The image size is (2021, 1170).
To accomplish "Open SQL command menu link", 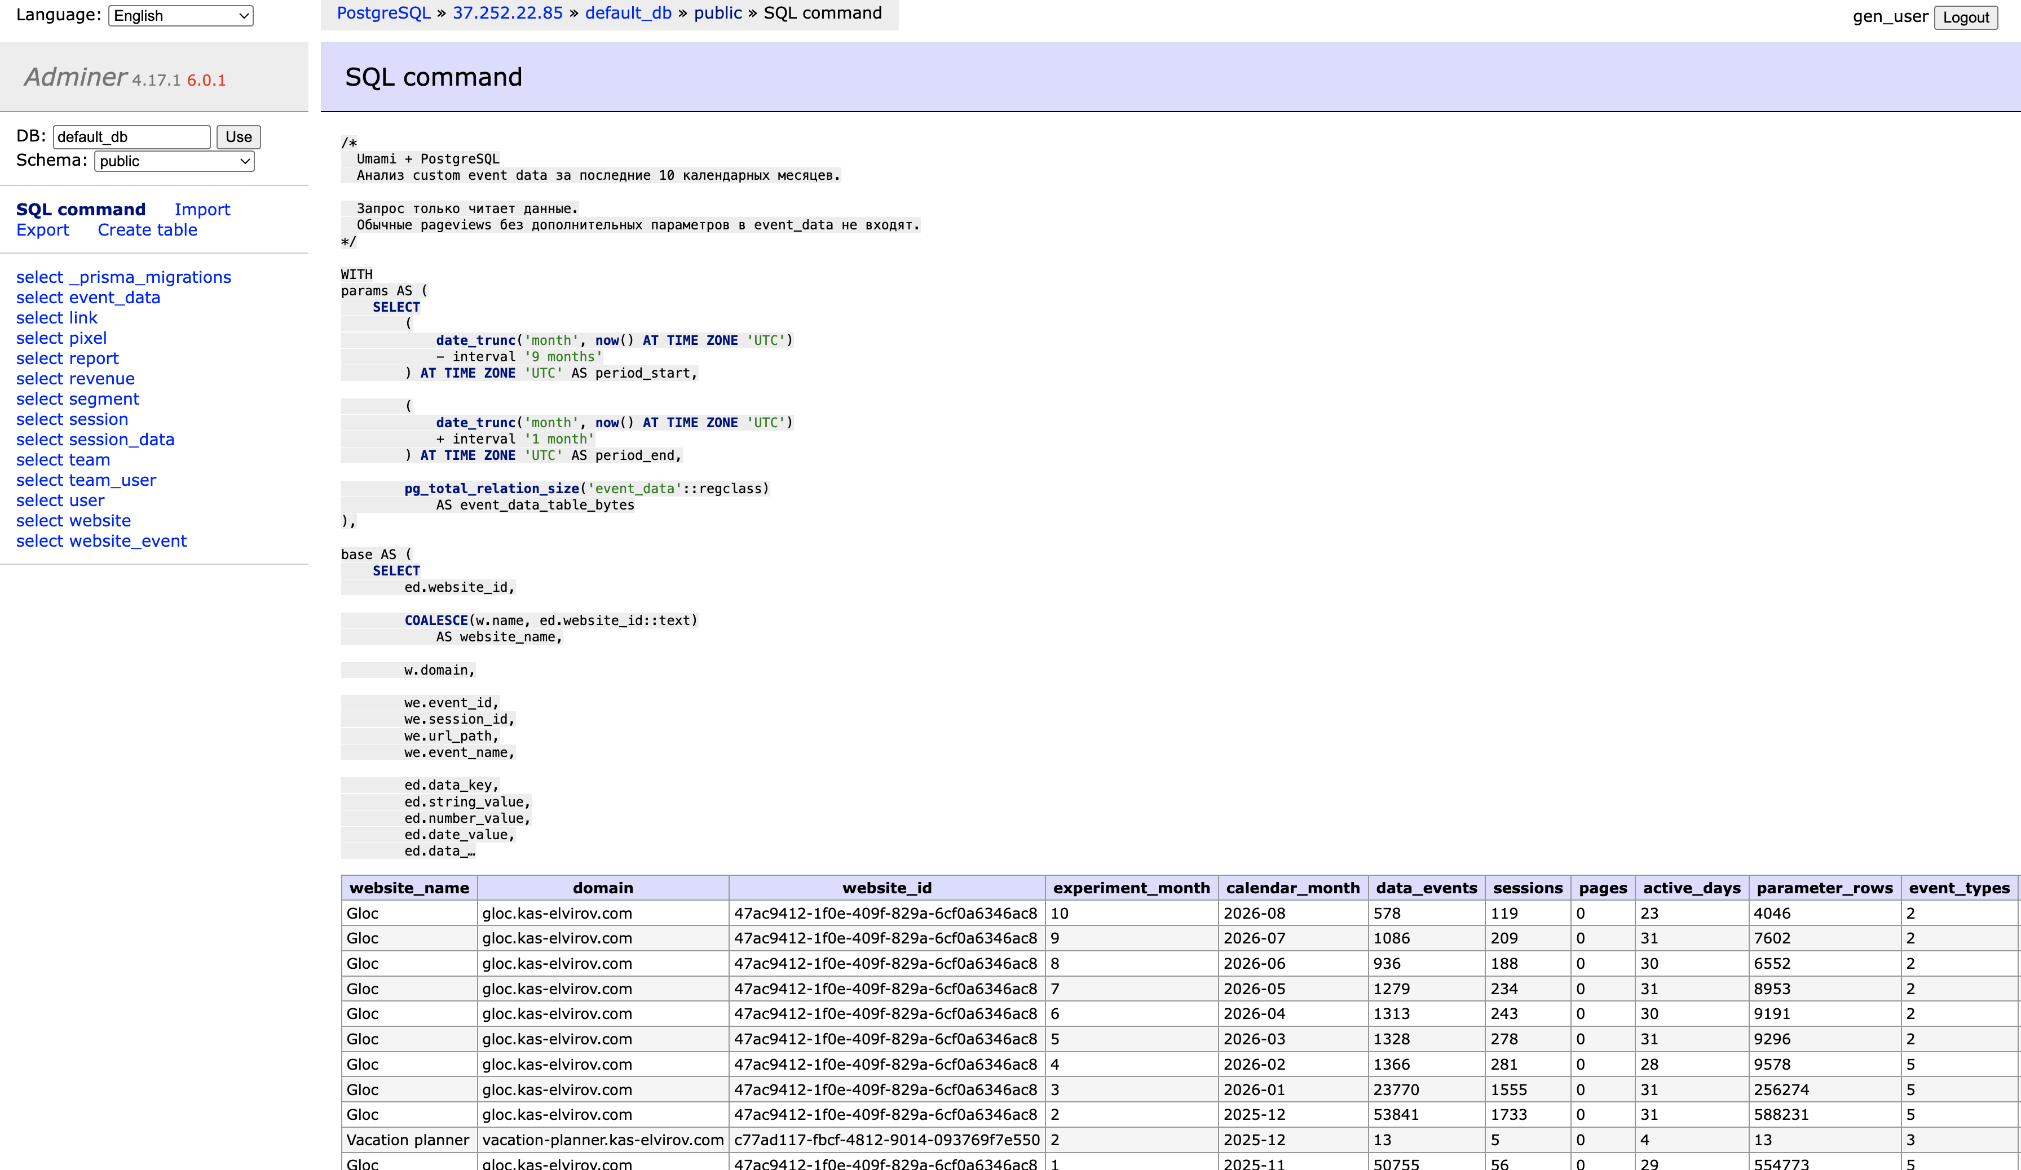I will pos(81,209).
